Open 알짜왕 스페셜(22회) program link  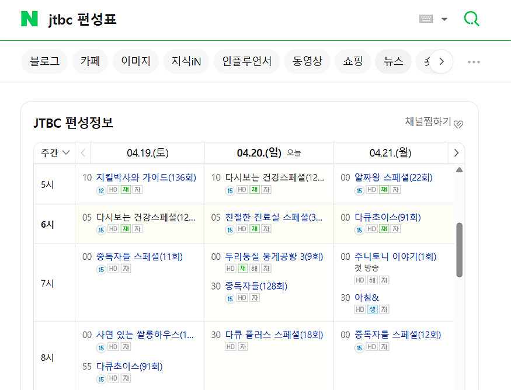[x=394, y=177]
